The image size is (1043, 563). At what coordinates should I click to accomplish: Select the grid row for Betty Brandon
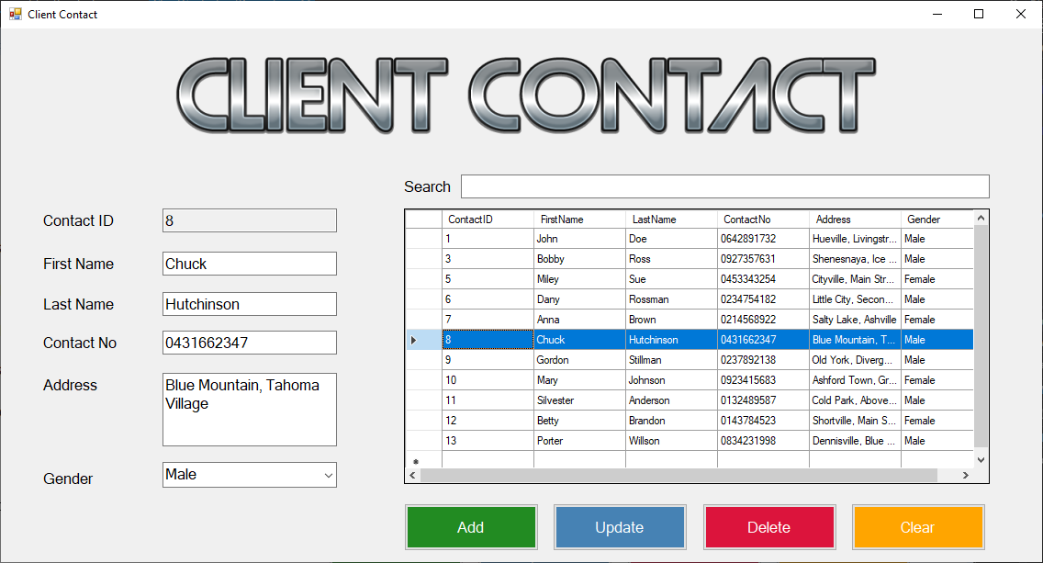tap(643, 420)
